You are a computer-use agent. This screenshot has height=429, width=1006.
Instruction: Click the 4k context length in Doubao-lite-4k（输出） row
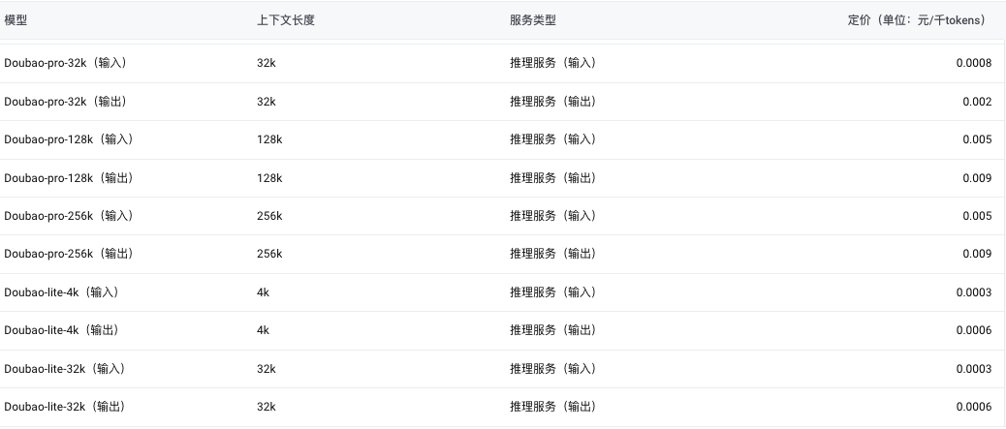[263, 329]
